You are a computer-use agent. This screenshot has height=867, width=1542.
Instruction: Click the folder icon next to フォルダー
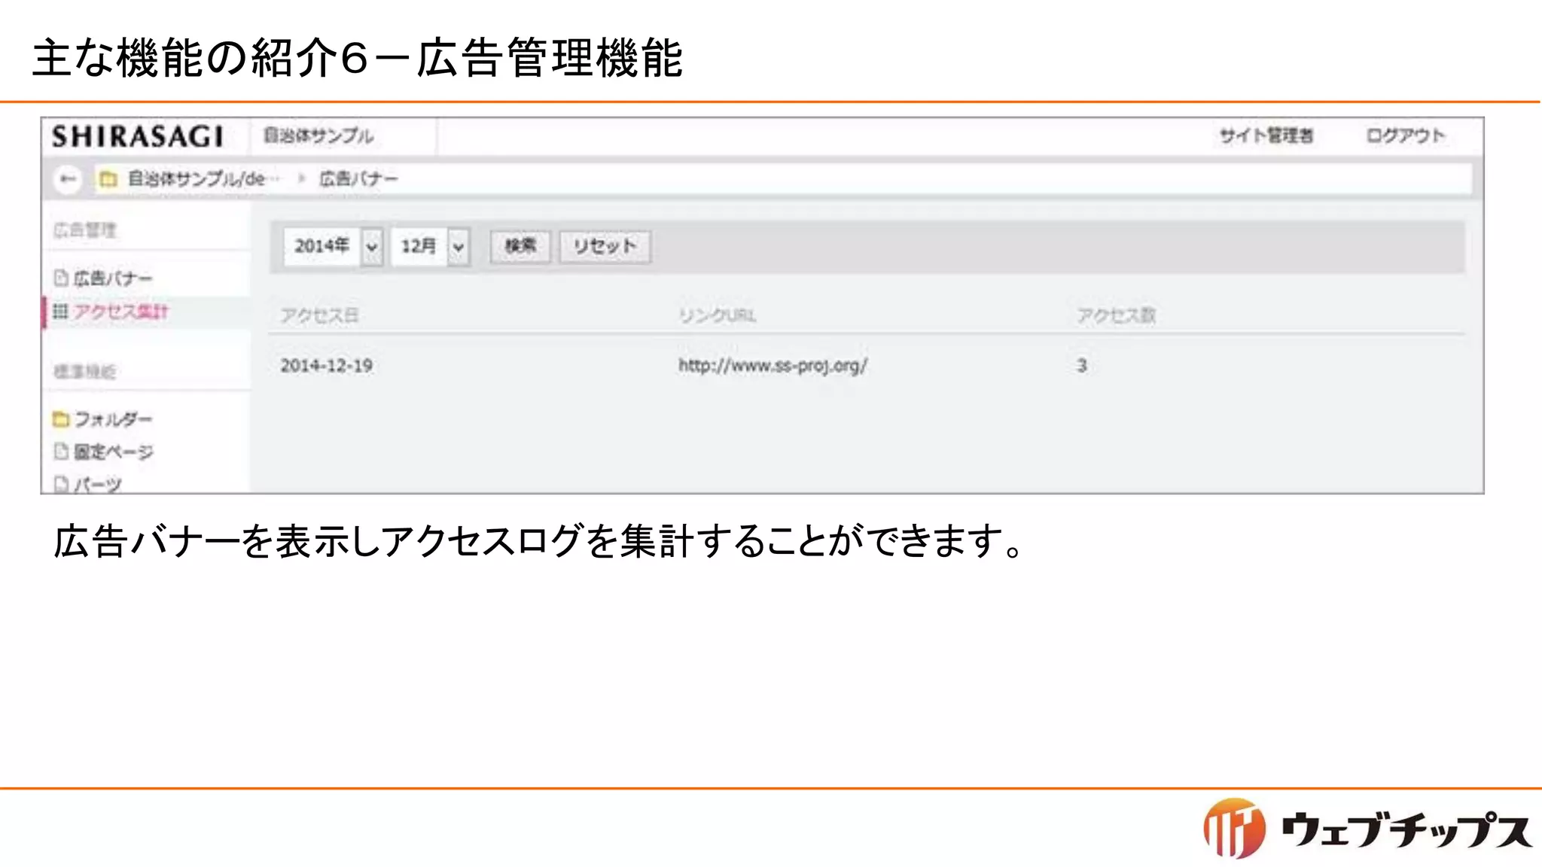coord(61,418)
